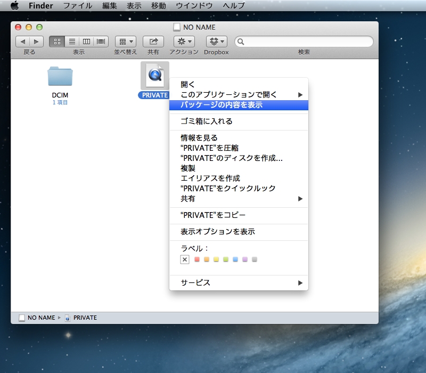Expand the サービス submenu

[239, 283]
